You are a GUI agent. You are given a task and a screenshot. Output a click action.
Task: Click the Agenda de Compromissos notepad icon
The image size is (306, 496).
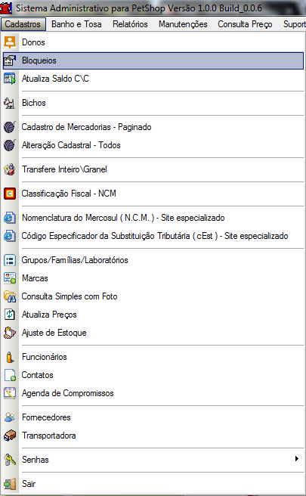pyautogui.click(x=10, y=393)
